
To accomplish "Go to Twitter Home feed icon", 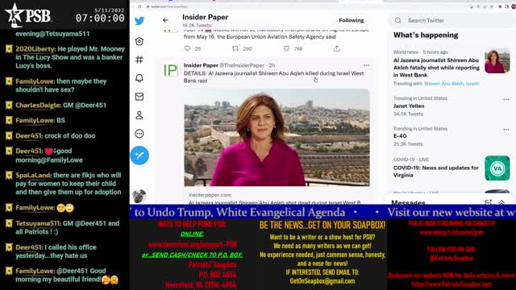I will [x=139, y=41].
